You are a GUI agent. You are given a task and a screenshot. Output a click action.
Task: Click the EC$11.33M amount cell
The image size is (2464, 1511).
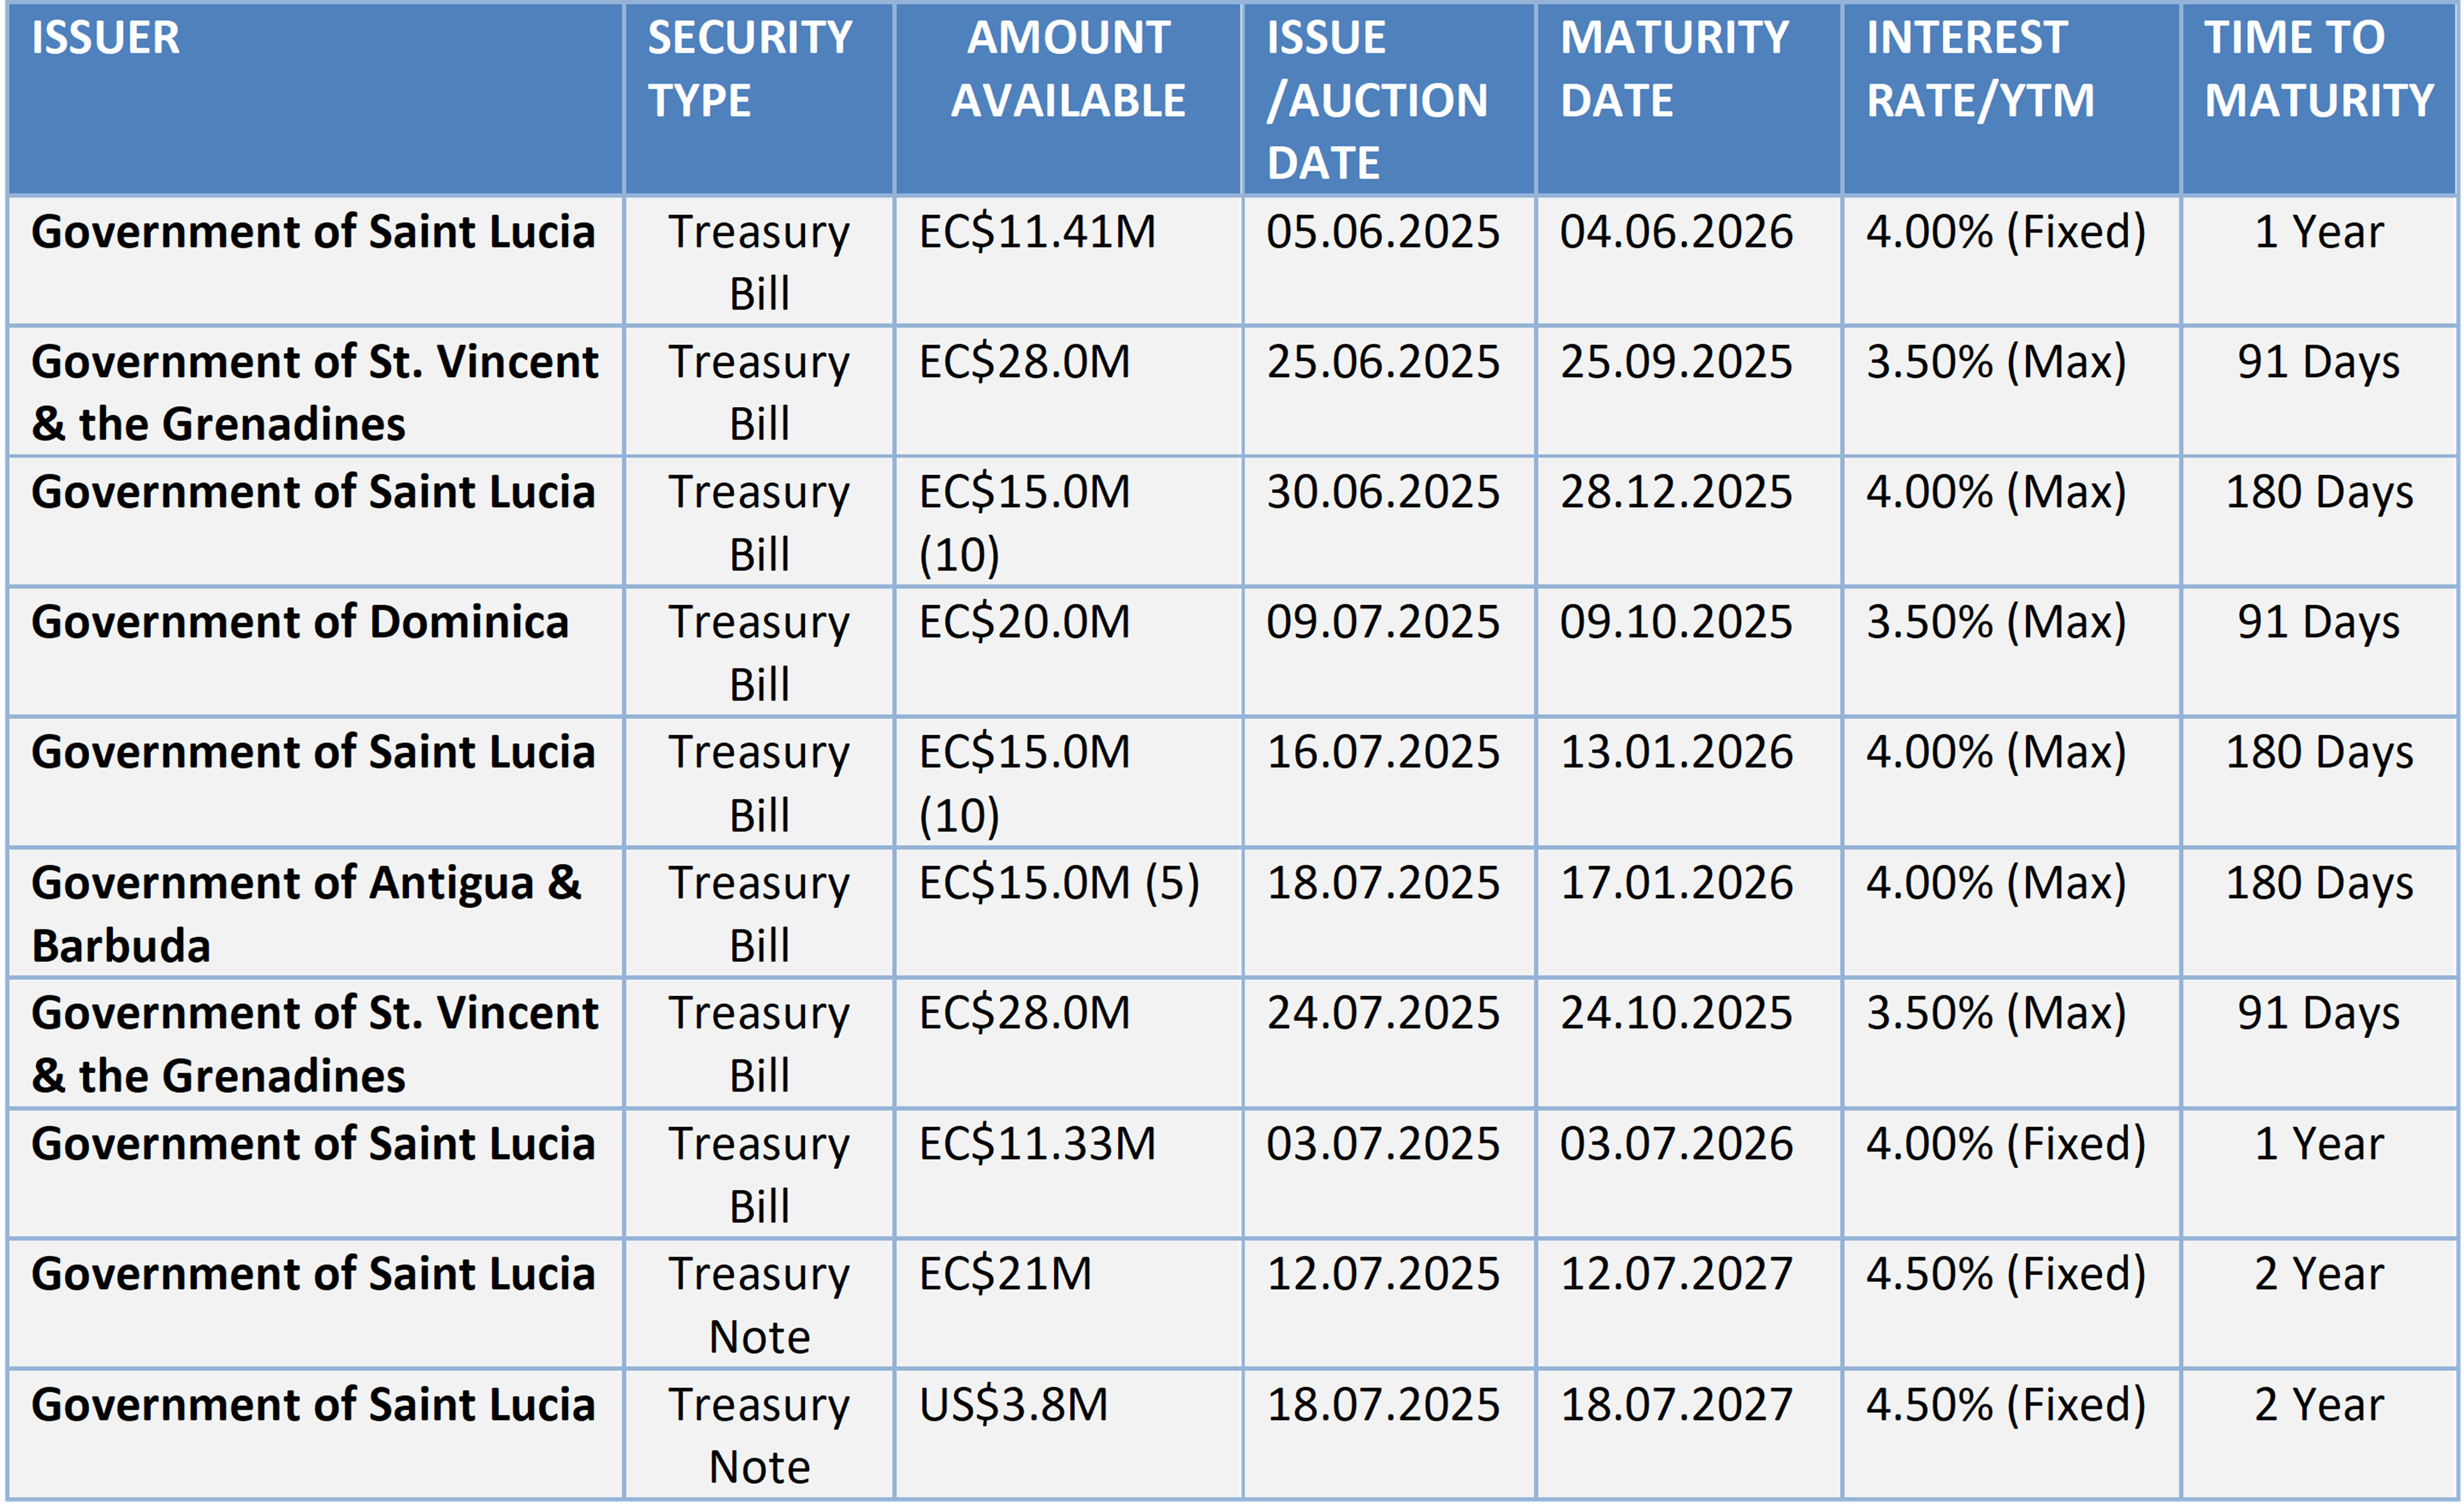pos(1068,1173)
